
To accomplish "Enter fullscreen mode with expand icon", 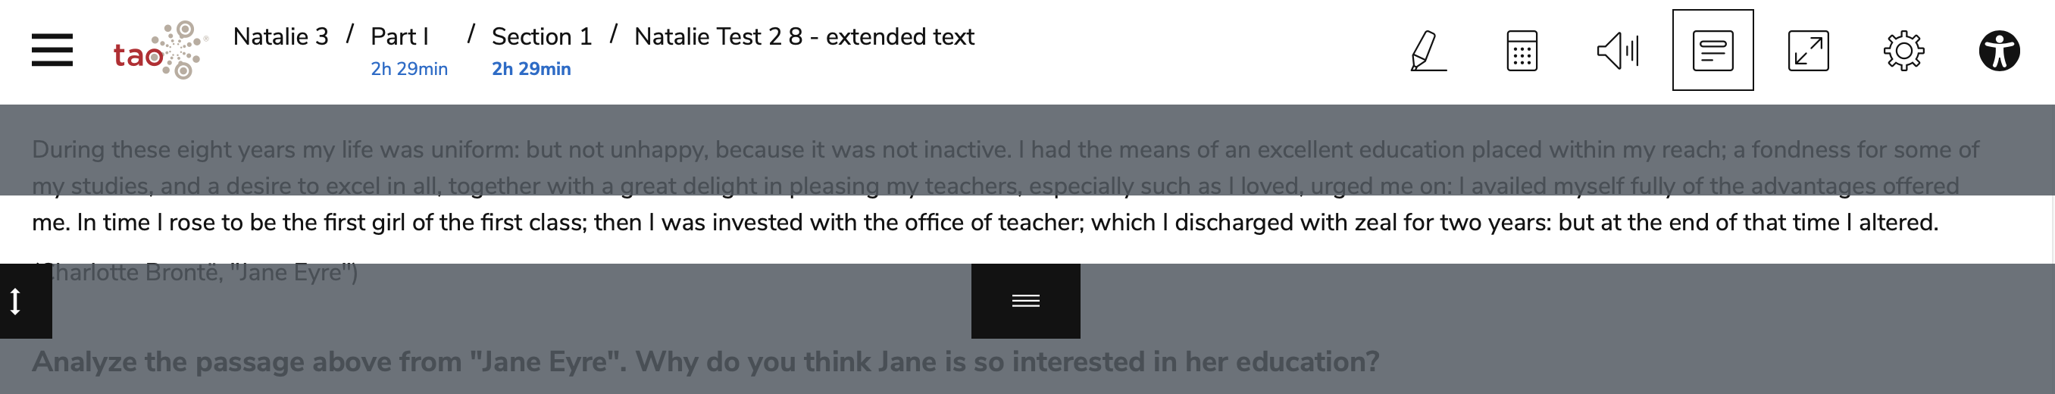I will tap(1808, 51).
